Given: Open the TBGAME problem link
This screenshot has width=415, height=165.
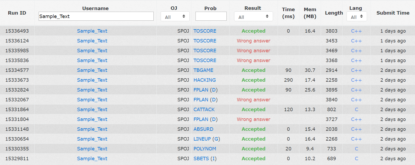Looking at the screenshot, I should coord(203,70).
